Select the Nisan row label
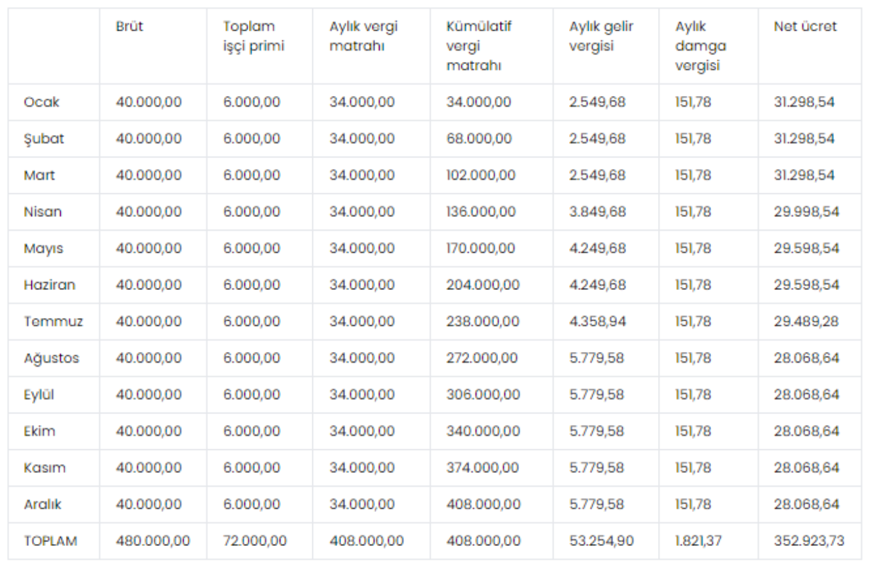 (x=43, y=211)
